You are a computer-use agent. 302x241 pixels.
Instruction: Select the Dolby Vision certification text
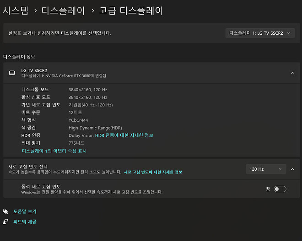click(x=81, y=136)
